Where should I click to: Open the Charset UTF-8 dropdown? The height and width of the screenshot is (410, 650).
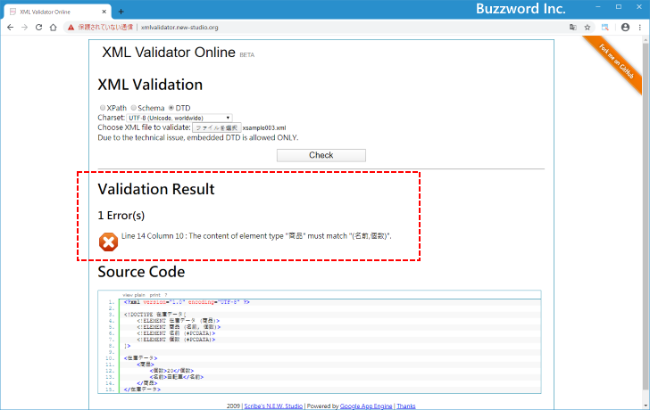pos(179,118)
